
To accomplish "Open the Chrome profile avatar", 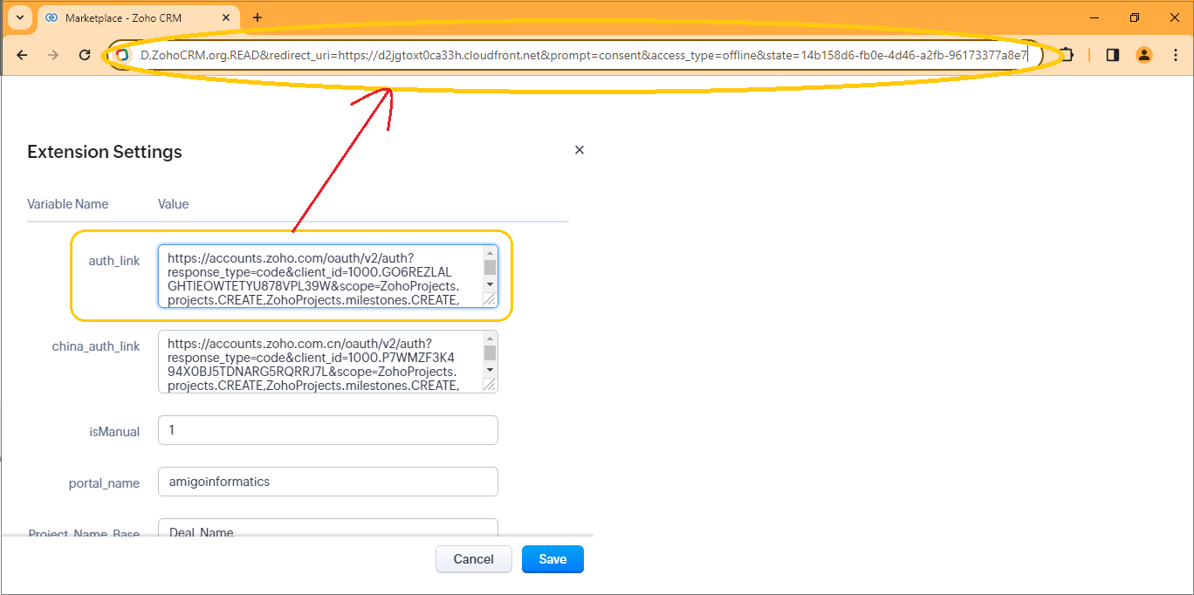I will (x=1143, y=55).
